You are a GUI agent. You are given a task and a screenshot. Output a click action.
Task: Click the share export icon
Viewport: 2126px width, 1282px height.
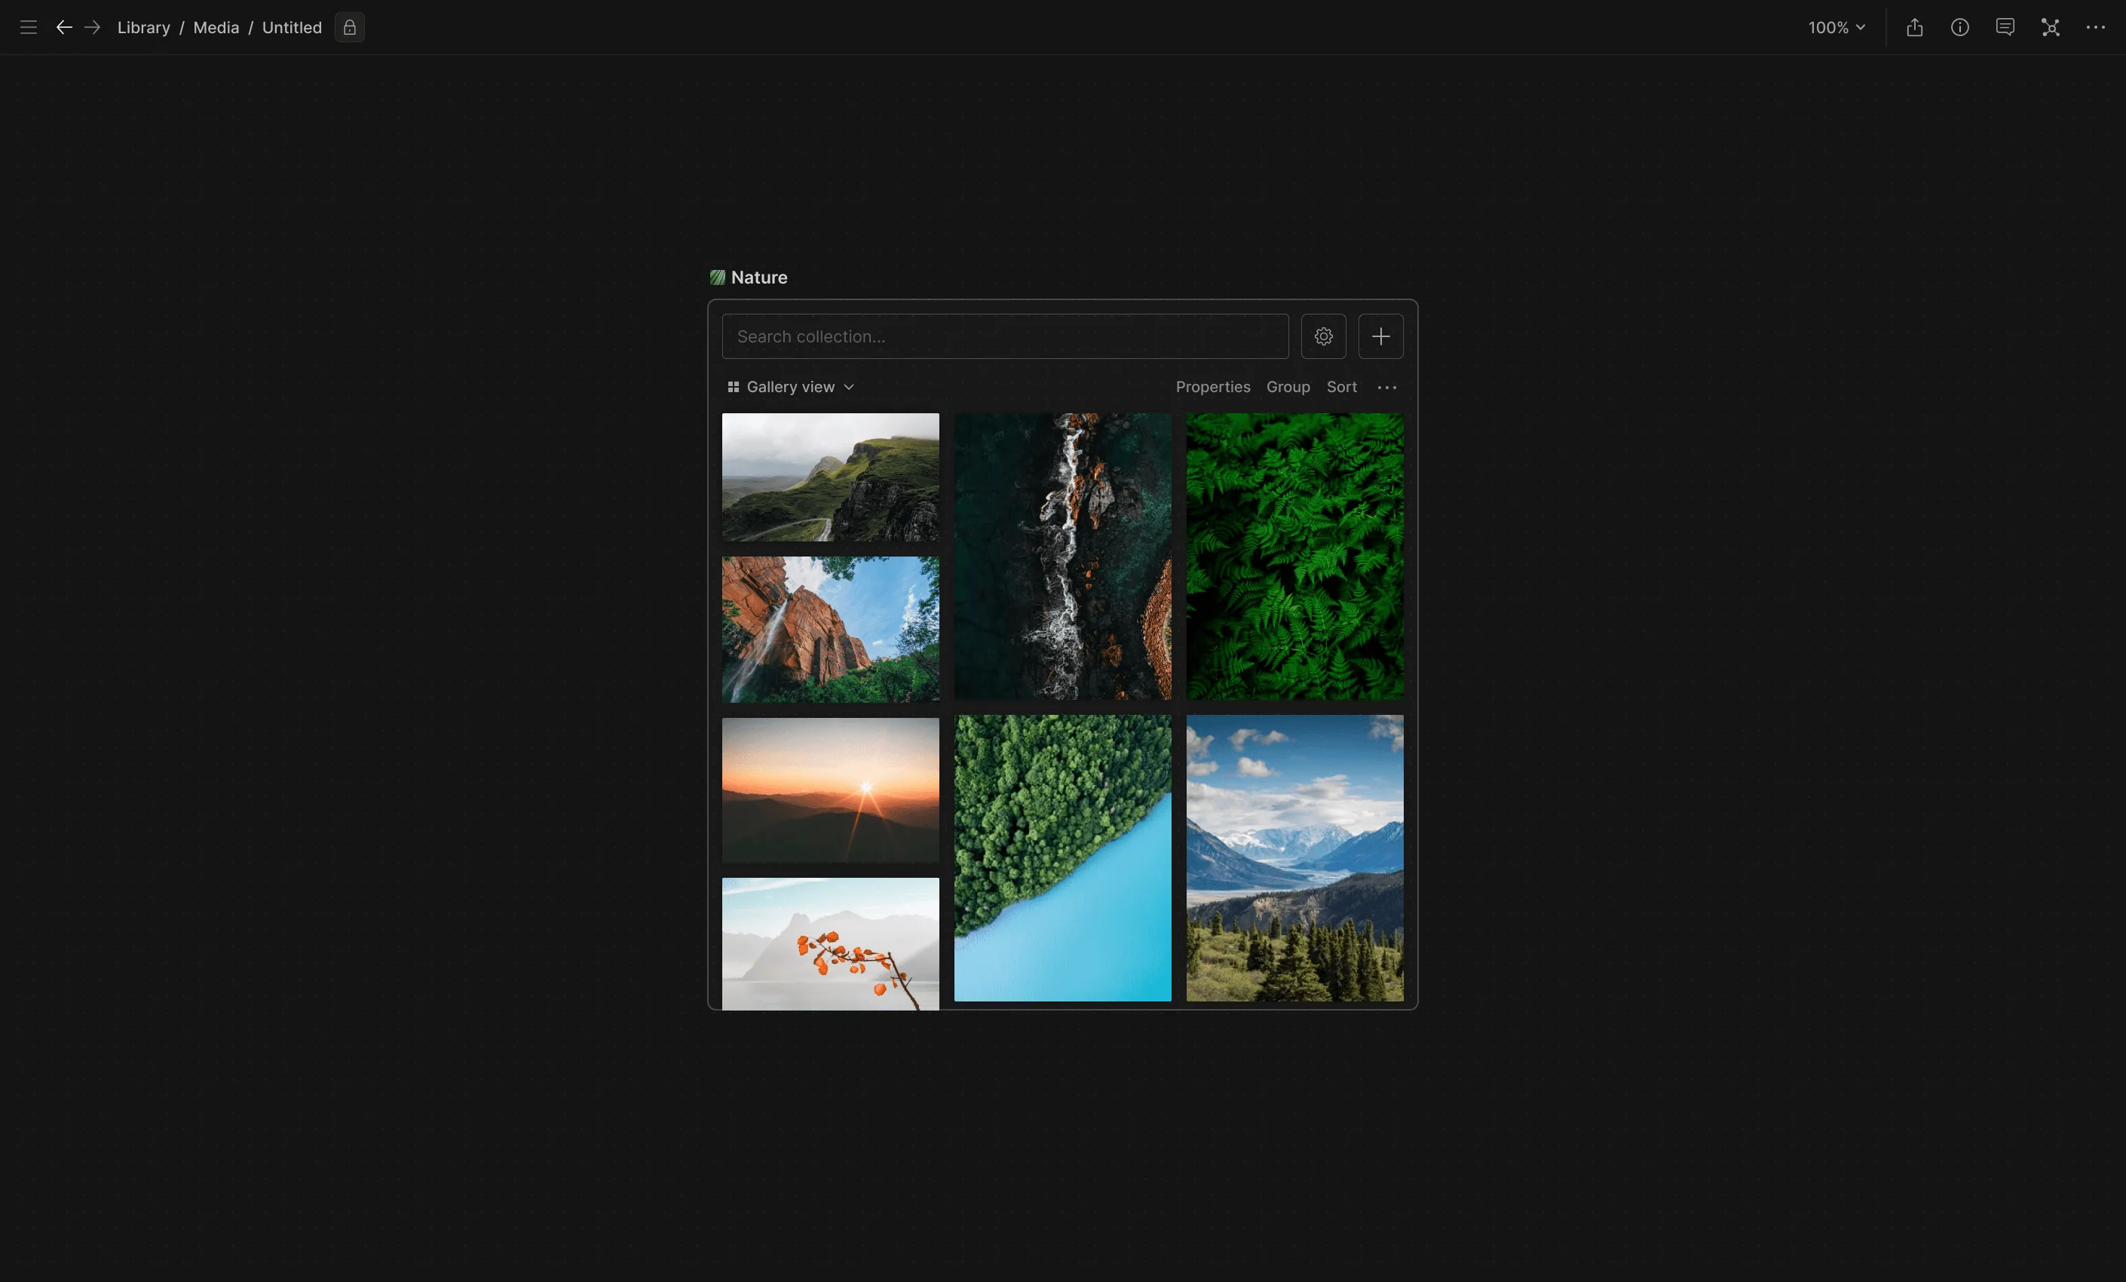click(1915, 28)
